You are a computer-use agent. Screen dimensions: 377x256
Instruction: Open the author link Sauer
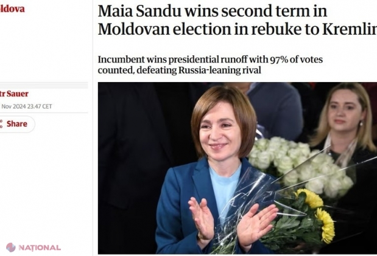point(14,94)
